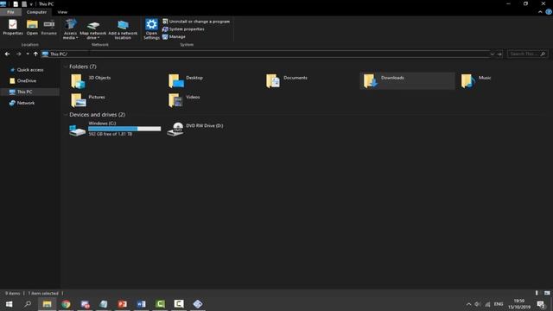Click Add a network location
The image size is (553, 311).
tap(123, 29)
